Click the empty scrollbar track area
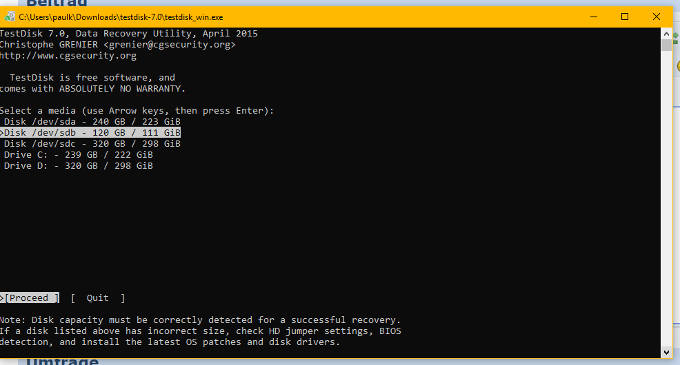This screenshot has width=680, height=365. 667,199
